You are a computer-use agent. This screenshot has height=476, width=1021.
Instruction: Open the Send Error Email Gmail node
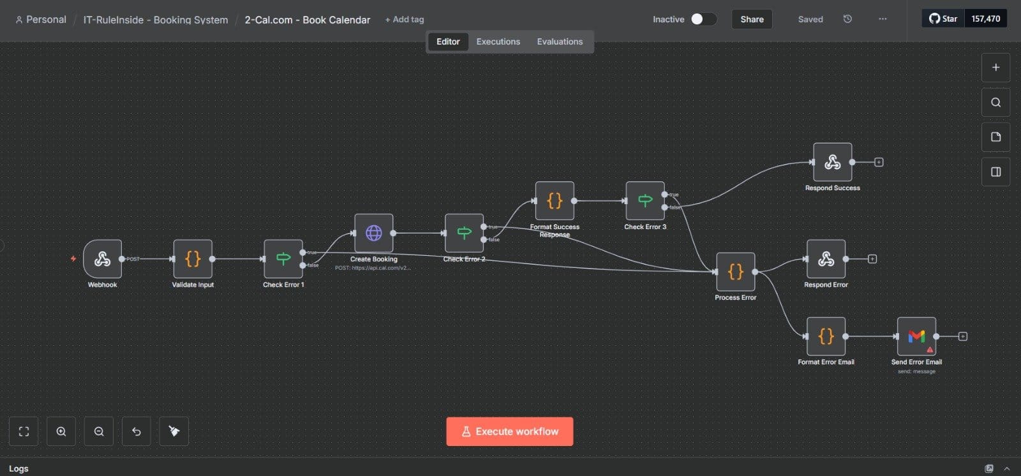(916, 336)
